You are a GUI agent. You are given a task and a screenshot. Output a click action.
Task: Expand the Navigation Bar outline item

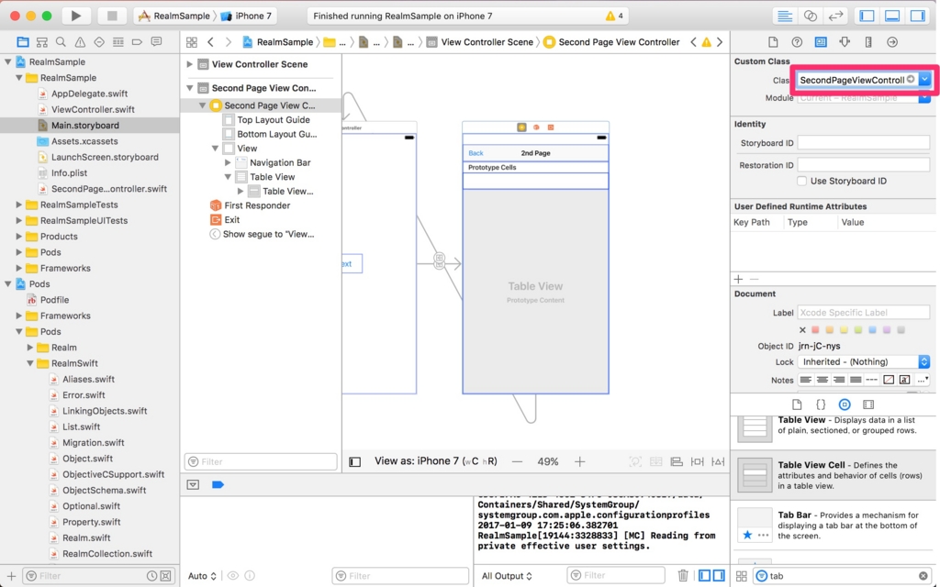click(228, 162)
